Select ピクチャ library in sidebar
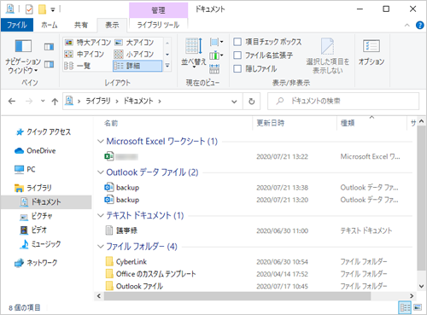427x315 pixels. (36, 216)
